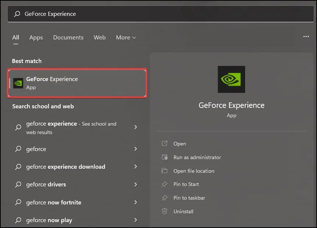Click the GeForce Experience app icon in Best match
The height and width of the screenshot is (228, 317).
[18, 83]
